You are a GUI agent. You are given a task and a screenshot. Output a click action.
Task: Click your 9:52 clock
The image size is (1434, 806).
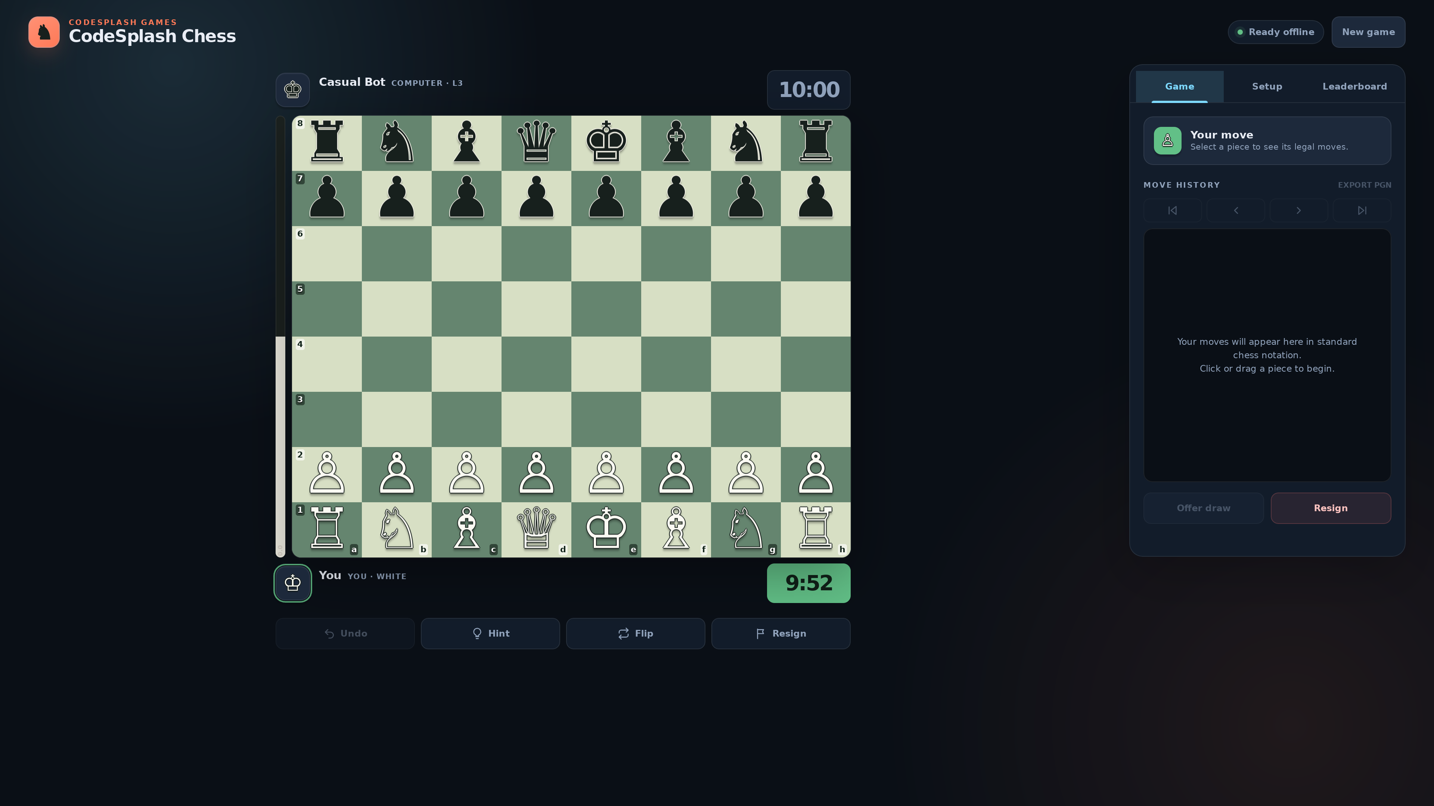(x=809, y=583)
